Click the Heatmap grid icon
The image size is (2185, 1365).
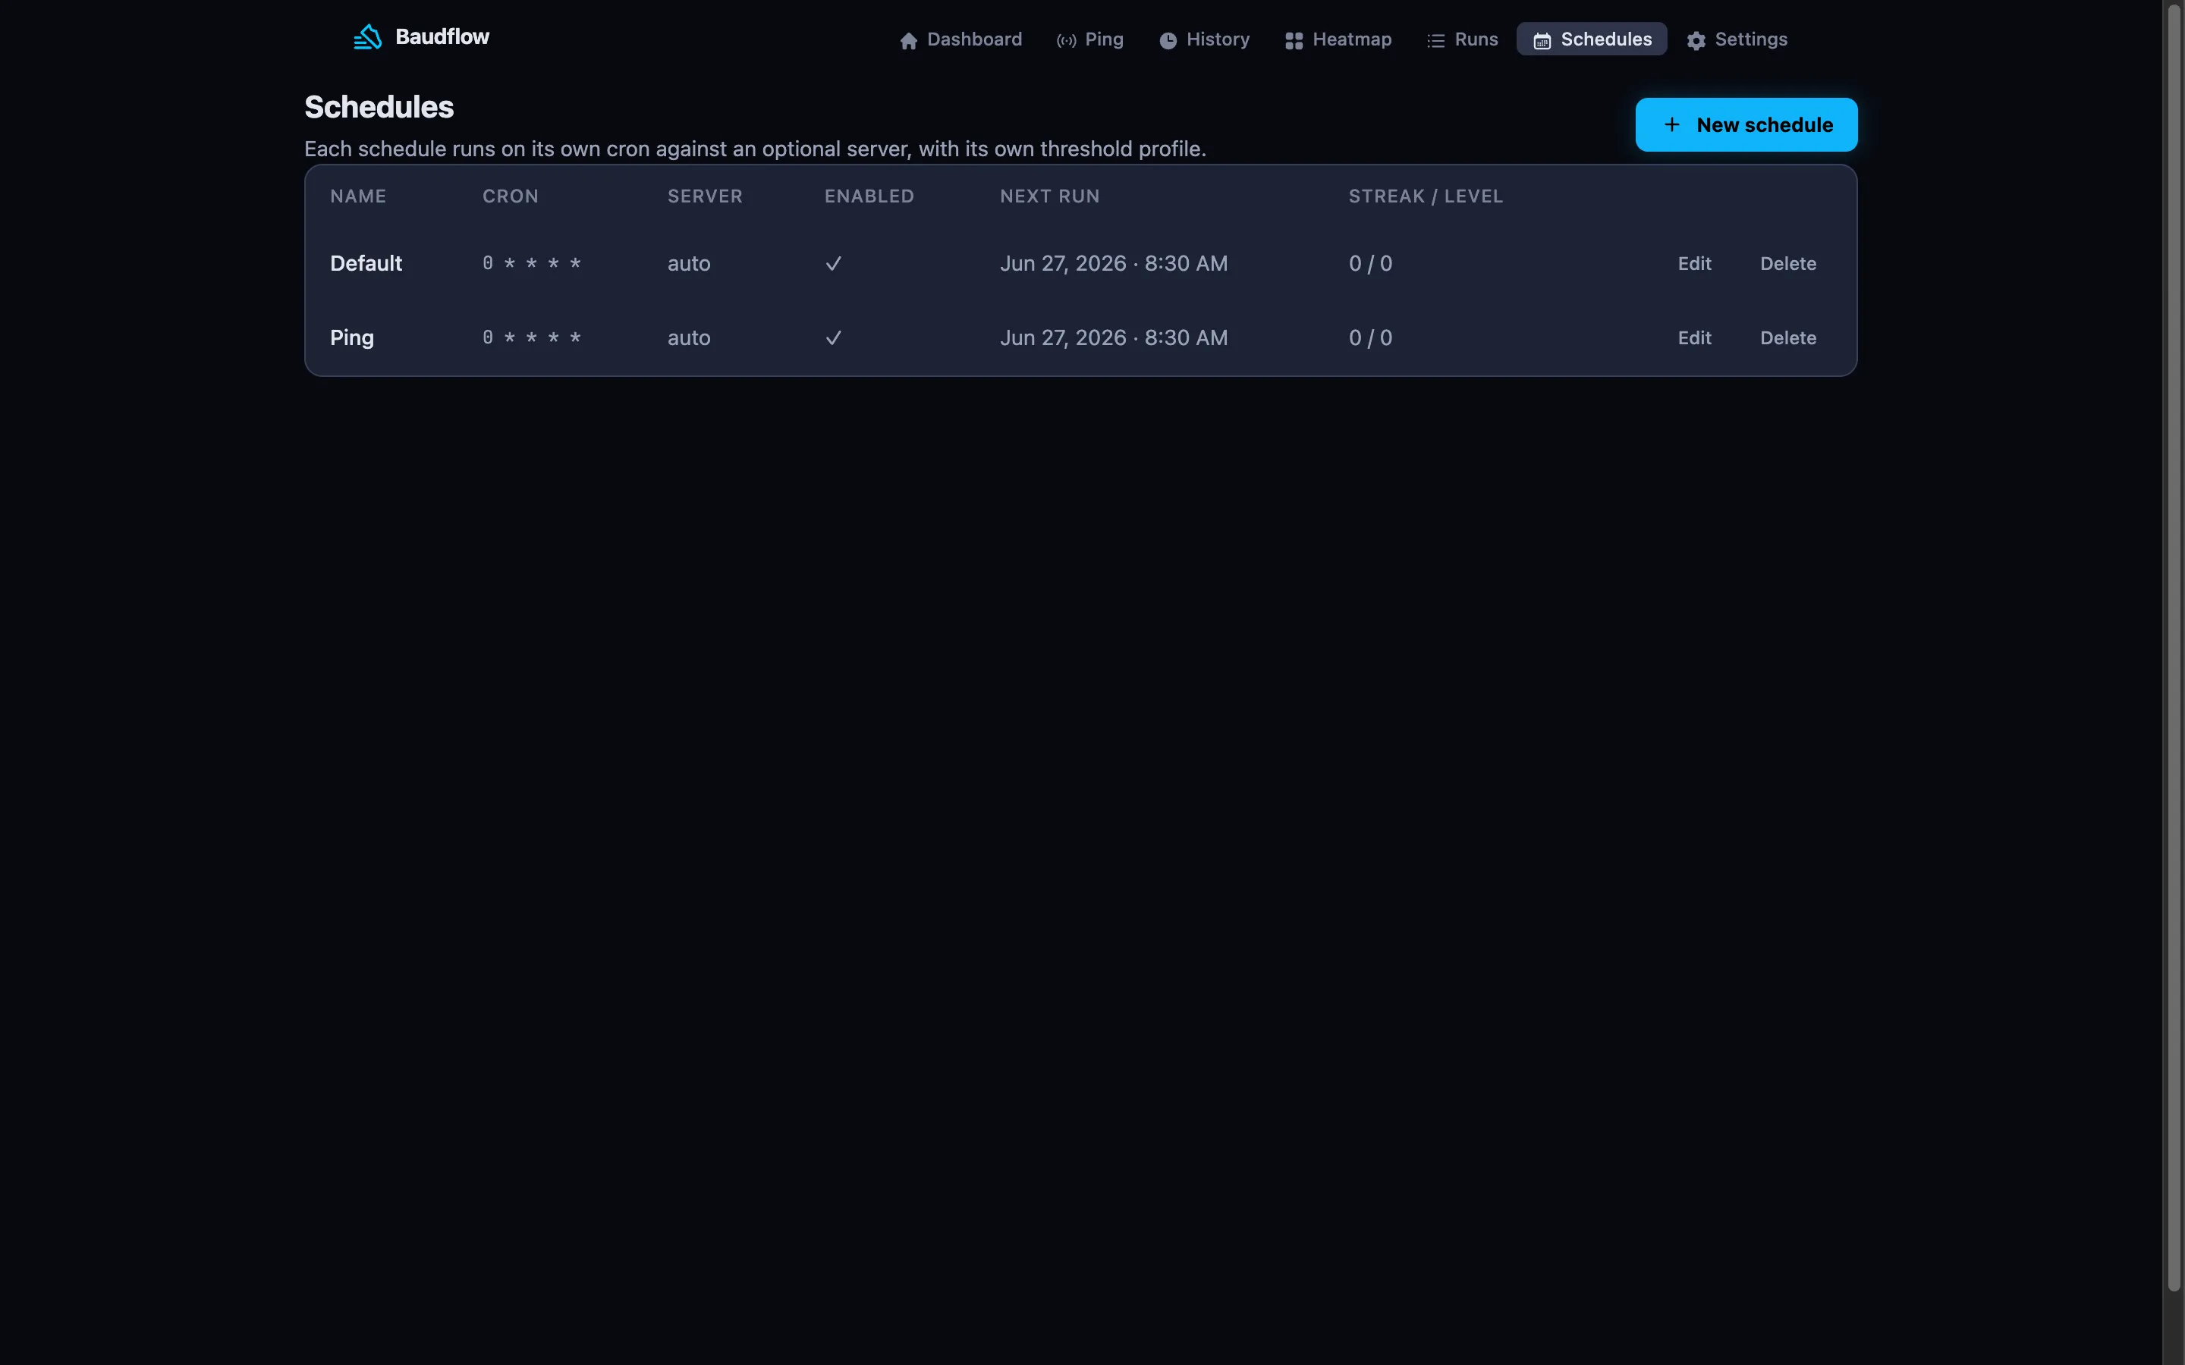pos(1294,41)
